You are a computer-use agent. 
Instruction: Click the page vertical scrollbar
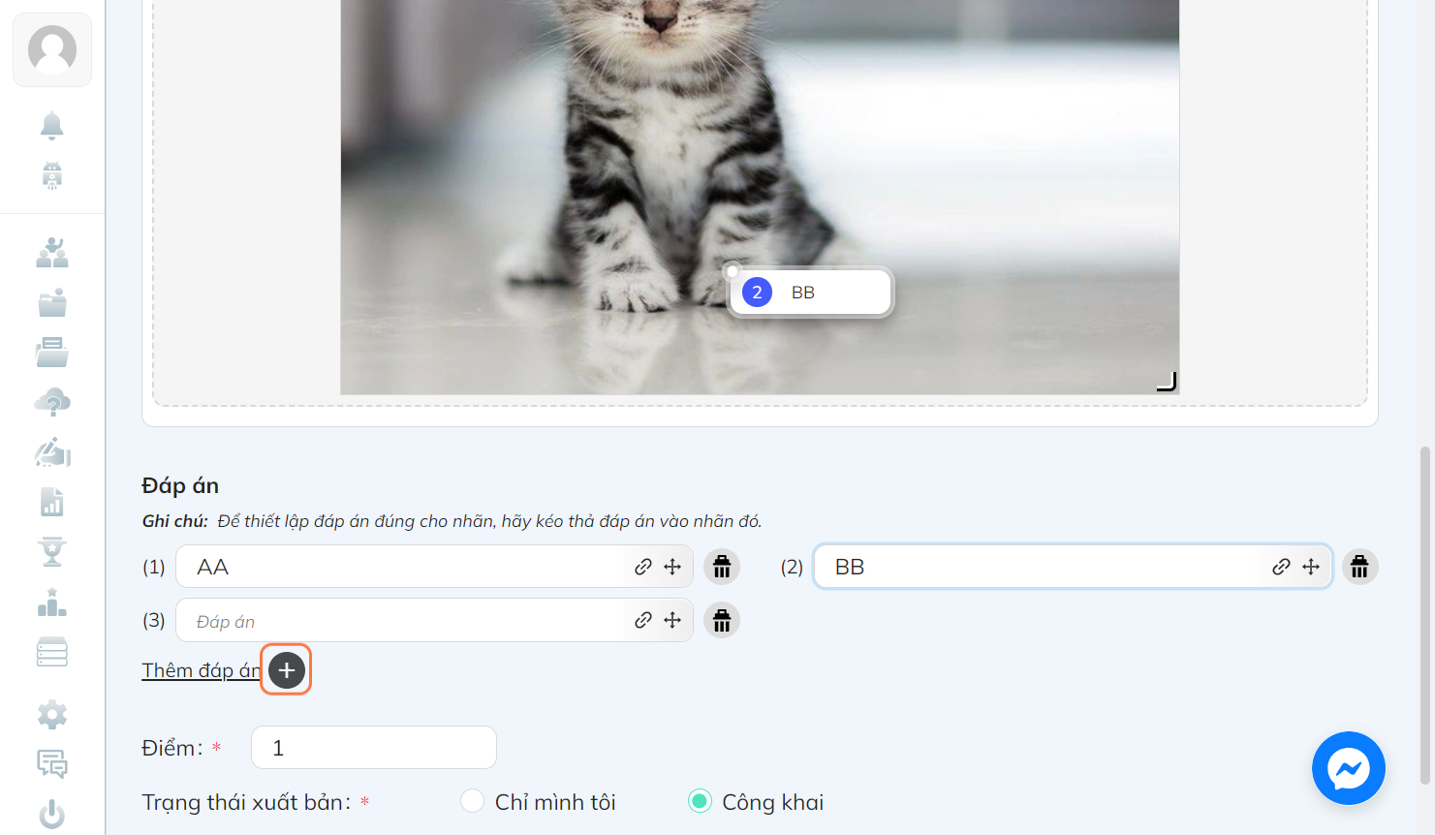[x=1425, y=615]
